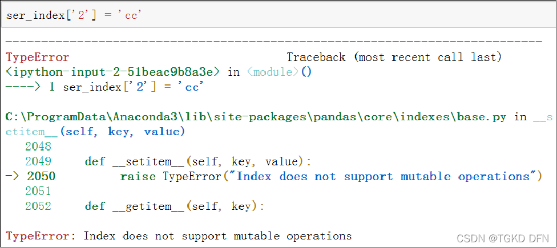Click the blue quoted error string in raise statement
The image size is (557, 248).
383,176
